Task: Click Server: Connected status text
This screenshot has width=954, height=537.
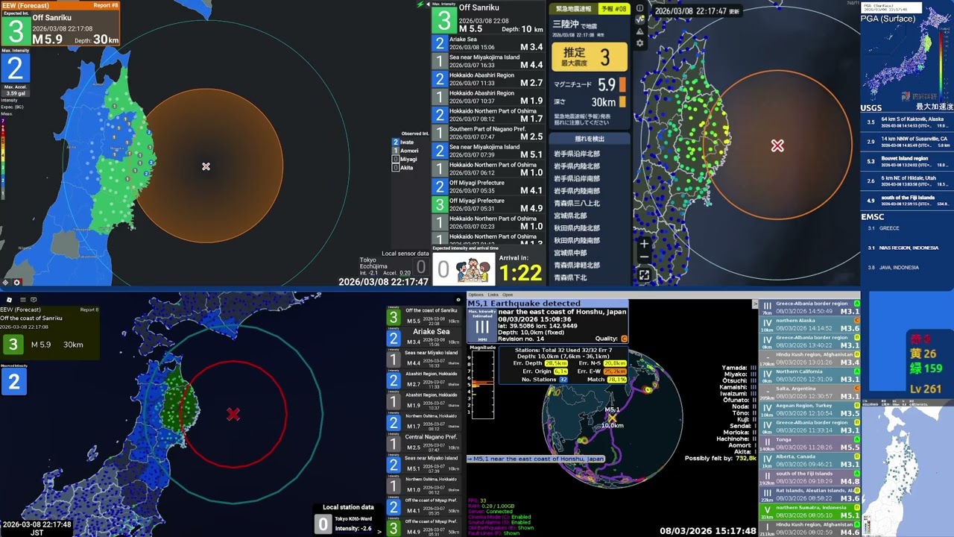Action: click(x=492, y=511)
